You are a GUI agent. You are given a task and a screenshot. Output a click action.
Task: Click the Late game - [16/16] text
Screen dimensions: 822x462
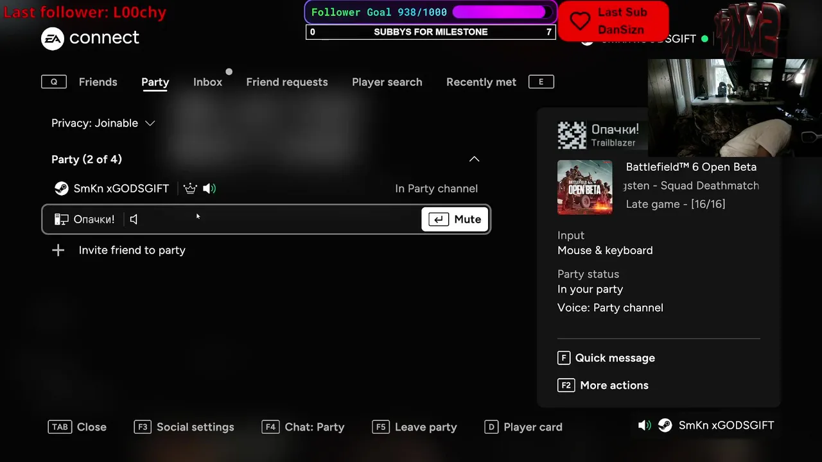pos(676,204)
